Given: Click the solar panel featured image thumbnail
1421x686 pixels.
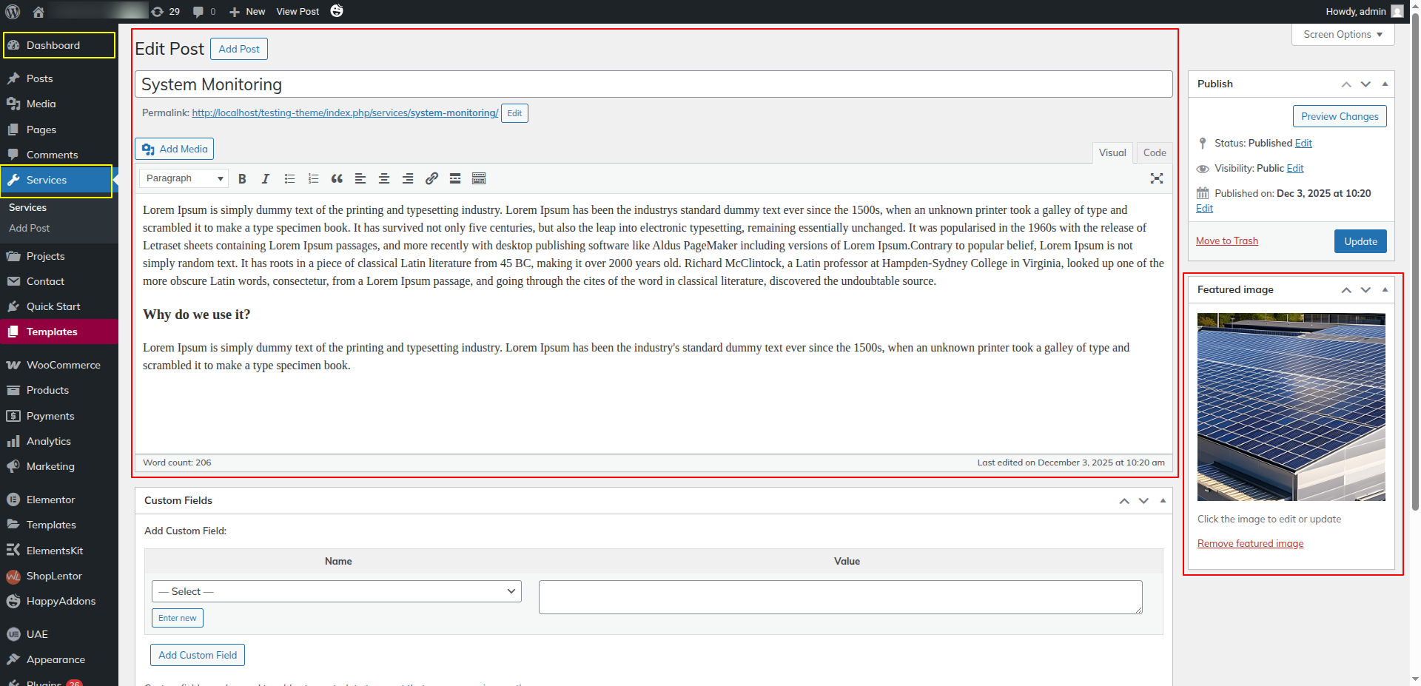Looking at the screenshot, I should [x=1291, y=406].
